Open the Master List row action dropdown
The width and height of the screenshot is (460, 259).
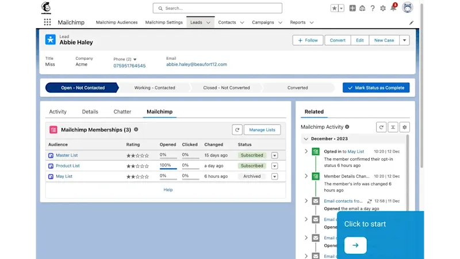click(275, 155)
